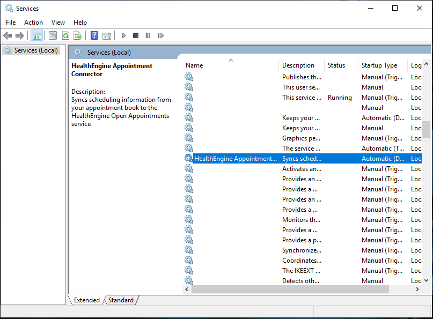
Task: Select Services (Local) in the console tree
Action: (35, 50)
